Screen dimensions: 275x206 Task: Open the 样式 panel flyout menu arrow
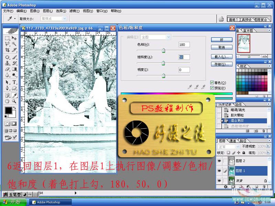click(x=269, y=66)
